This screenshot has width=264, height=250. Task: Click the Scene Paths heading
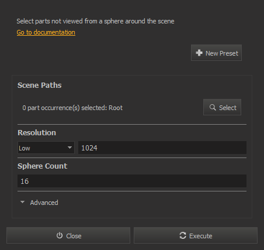click(x=40, y=85)
